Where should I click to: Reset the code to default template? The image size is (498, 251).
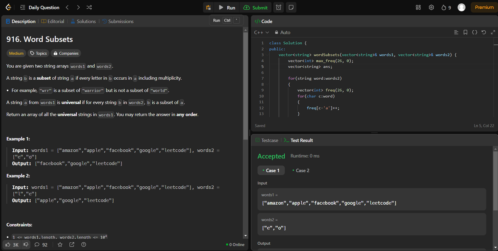(483, 32)
